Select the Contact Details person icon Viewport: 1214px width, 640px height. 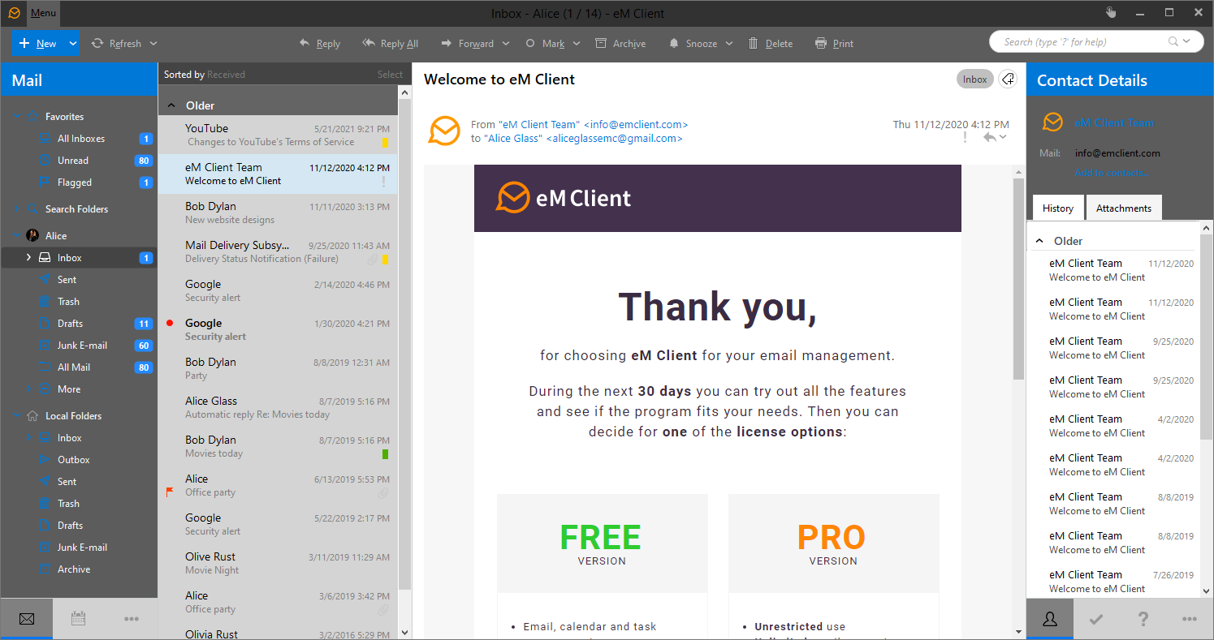1049,618
